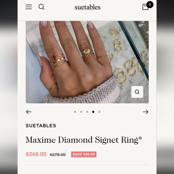Select the fifth carousel dot
Viewport: 174px width, 174px height.
(99, 112)
